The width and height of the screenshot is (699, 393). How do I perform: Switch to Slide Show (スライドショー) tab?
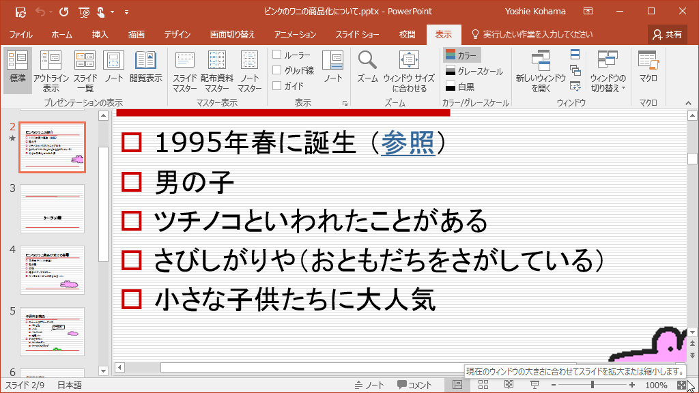pyautogui.click(x=358, y=35)
